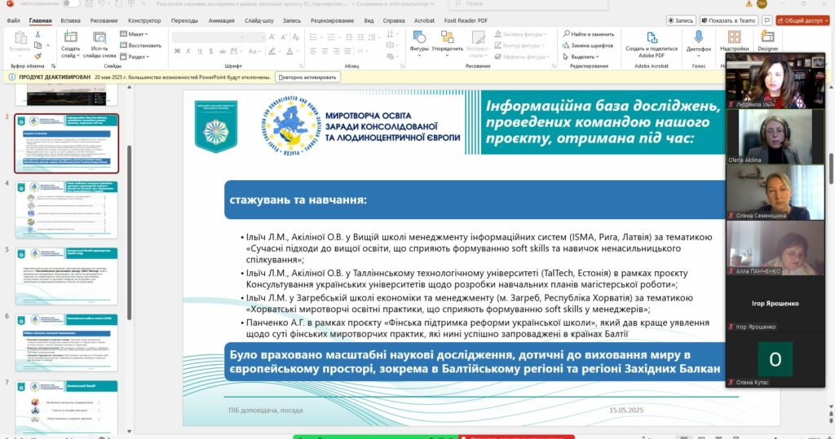Click the user account avatar circle
This screenshot has width=835, height=439.
tap(762, 4)
